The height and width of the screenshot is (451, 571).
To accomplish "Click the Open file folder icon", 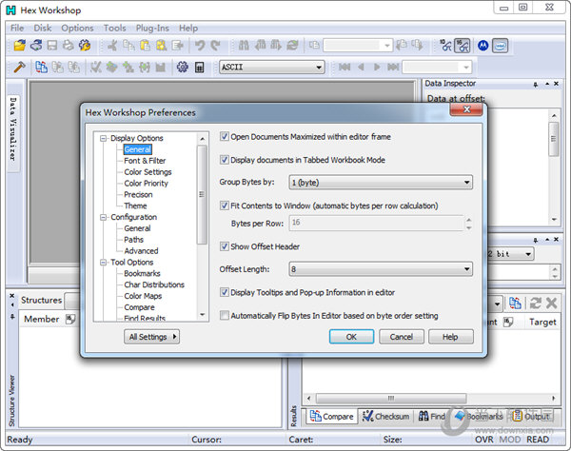I will [20, 46].
